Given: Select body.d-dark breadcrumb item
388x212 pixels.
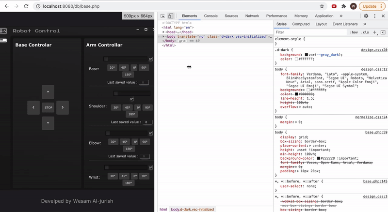Looking at the screenshot, I should point(192,209).
